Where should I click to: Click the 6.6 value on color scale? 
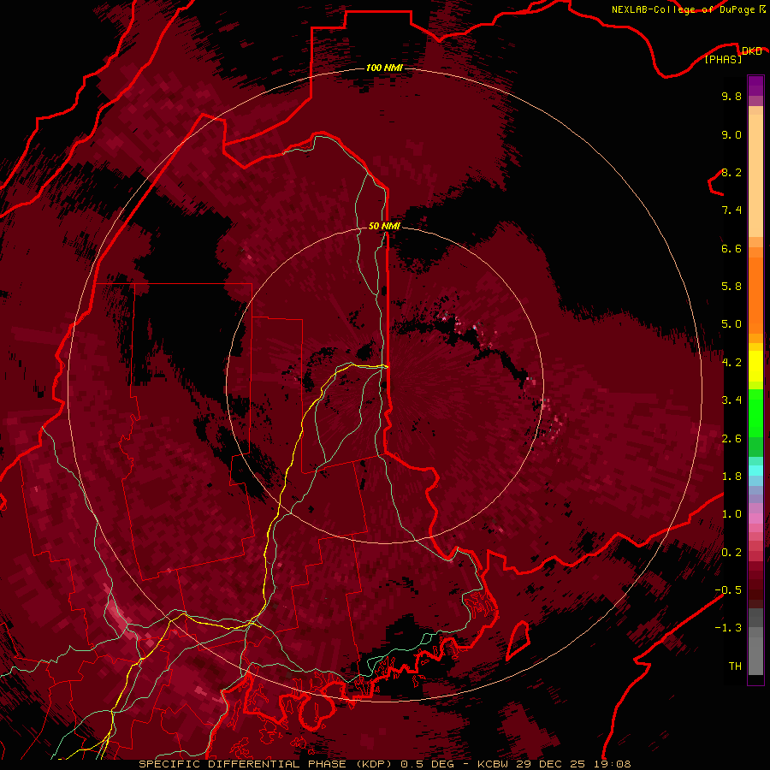pyautogui.click(x=731, y=248)
